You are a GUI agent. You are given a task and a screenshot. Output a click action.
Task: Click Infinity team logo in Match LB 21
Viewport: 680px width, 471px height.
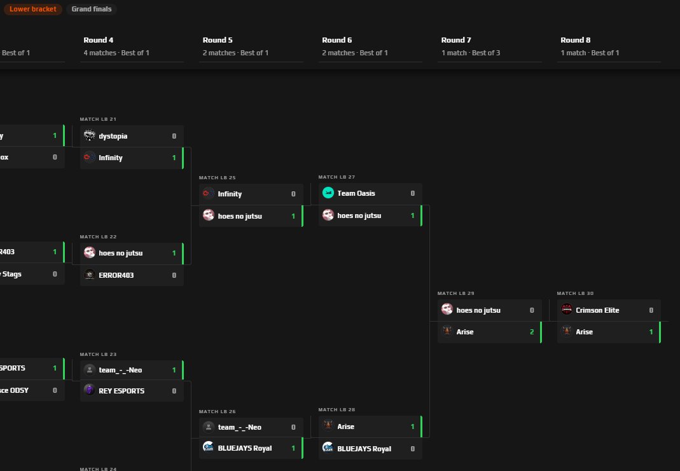coord(89,157)
